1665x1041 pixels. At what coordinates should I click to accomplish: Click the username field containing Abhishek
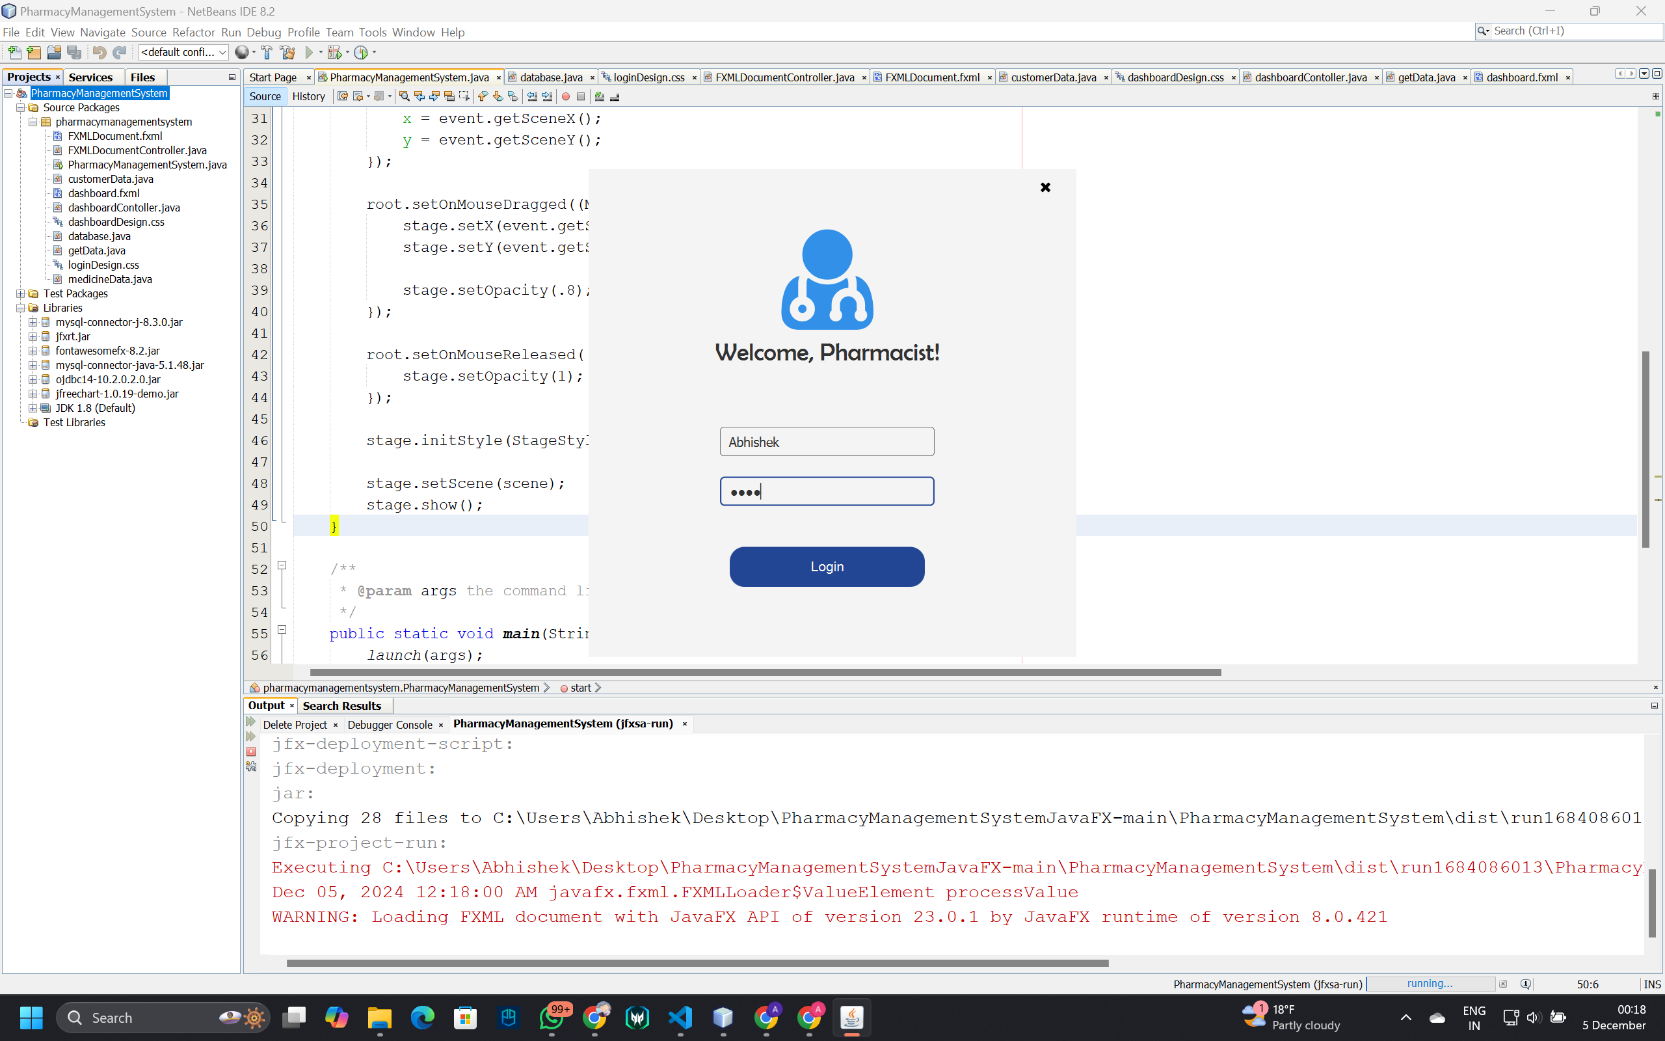point(827,441)
